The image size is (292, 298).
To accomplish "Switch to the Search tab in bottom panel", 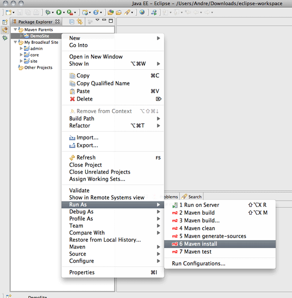I will click(192, 197).
